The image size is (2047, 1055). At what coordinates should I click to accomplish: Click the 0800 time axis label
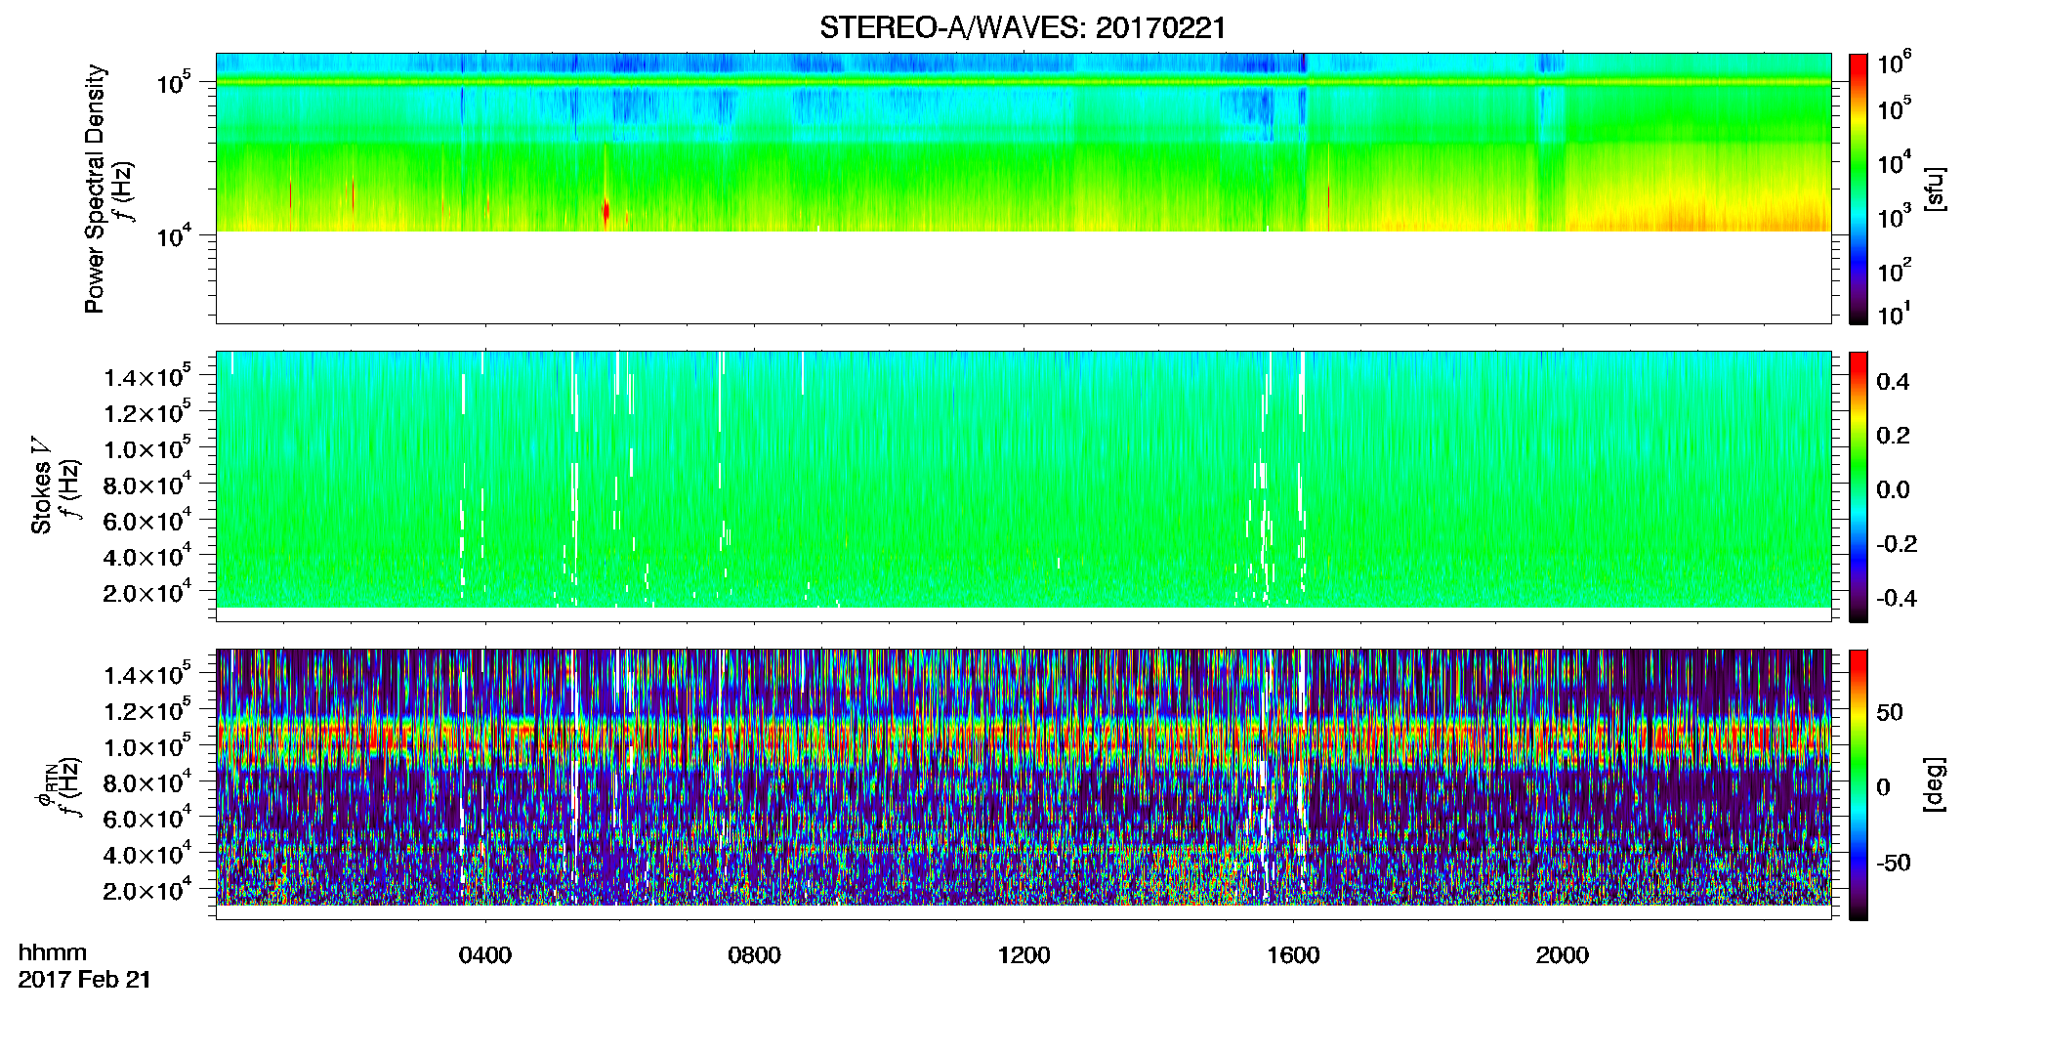pyautogui.click(x=754, y=955)
